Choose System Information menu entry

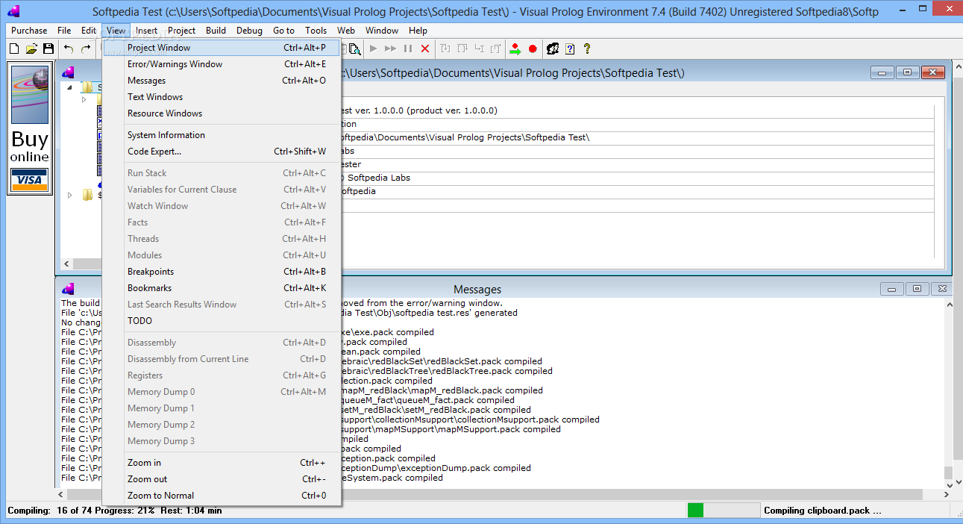(x=222, y=135)
